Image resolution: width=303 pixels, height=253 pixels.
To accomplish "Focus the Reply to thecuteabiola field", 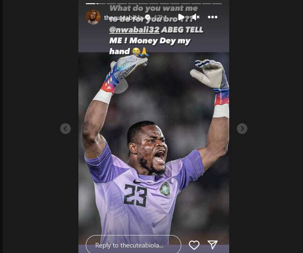I will coord(133,245).
